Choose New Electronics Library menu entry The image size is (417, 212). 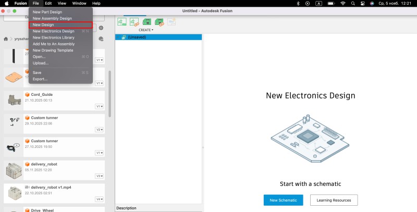click(60, 38)
